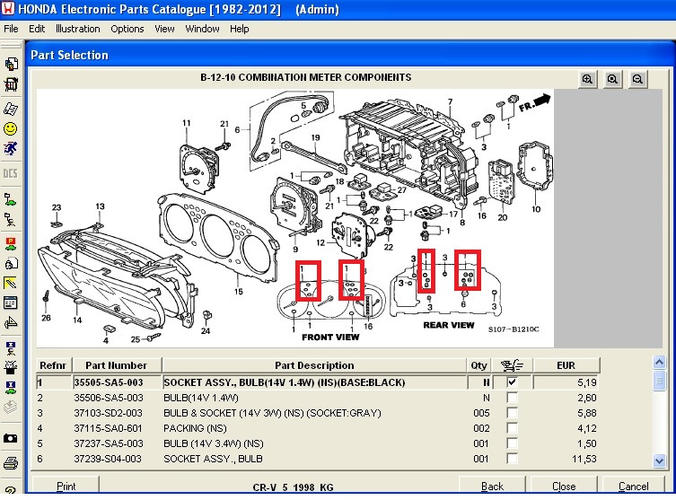The width and height of the screenshot is (676, 500).
Task: Select part number 35505-SA5-003
Action: click(109, 382)
